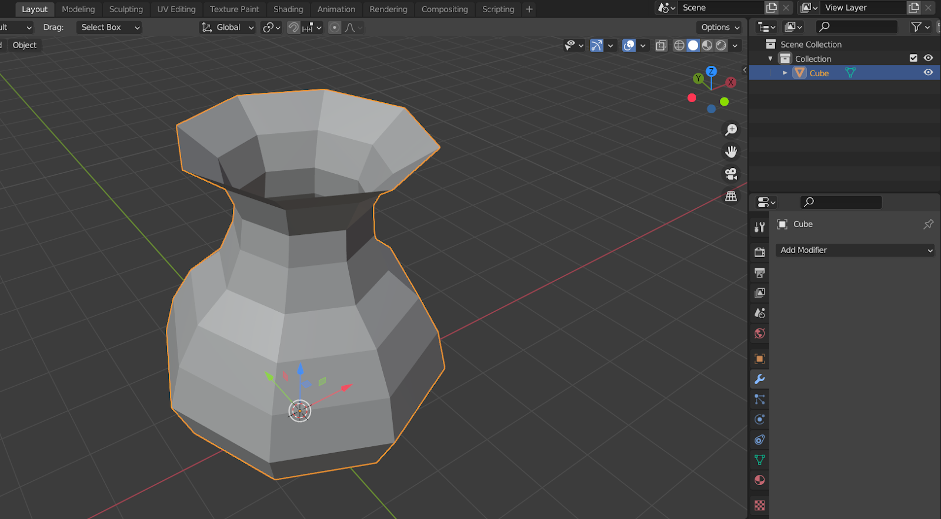Toggle viewport gizmos display
Viewport: 941px width, 519px height.
(x=596, y=45)
